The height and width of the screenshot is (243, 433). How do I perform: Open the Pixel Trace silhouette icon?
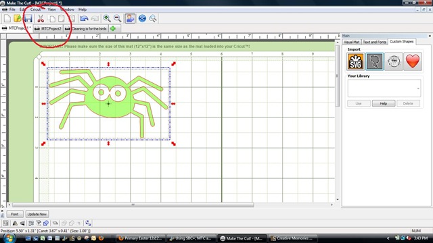(374, 61)
